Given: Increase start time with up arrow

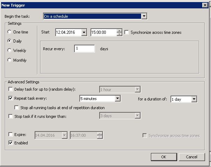Looking at the screenshot, I should point(119,31).
